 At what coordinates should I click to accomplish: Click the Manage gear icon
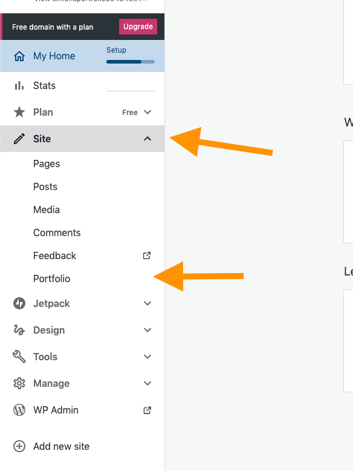19,383
